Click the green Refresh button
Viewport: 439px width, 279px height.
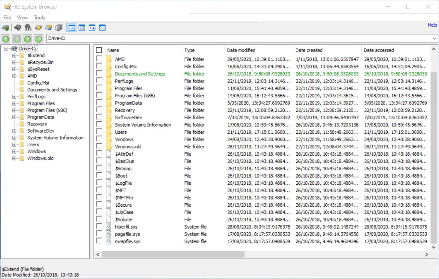(x=38, y=39)
